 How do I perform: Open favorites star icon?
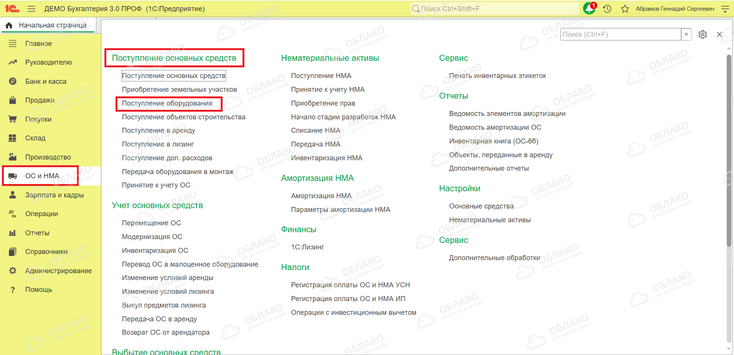625,9
